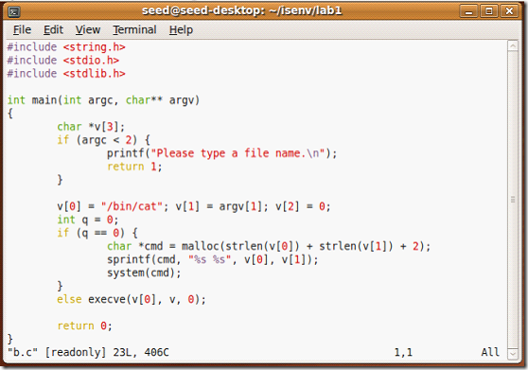Viewport: 528px width, 370px height.
Task: Click the 'v[1] = argv[1];' assignment
Action: (x=222, y=206)
